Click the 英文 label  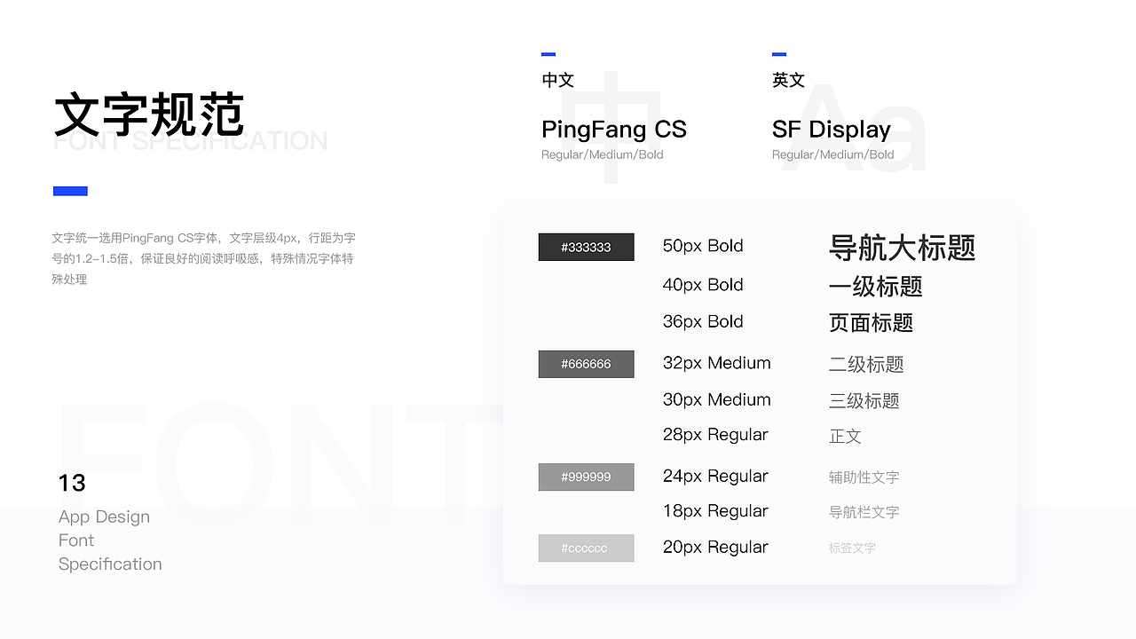(788, 80)
